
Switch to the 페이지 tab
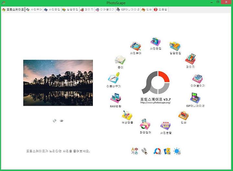[87, 9]
